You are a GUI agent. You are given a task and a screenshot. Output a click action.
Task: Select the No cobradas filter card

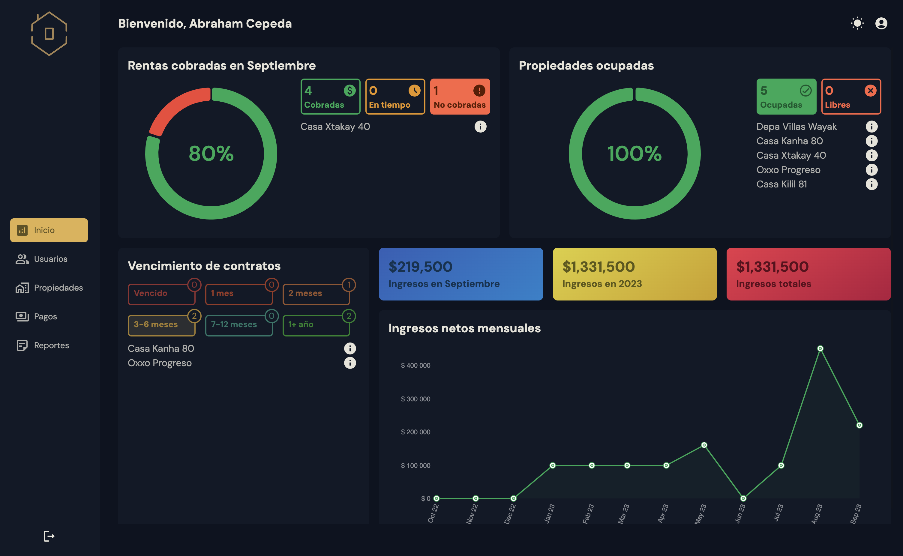(x=460, y=97)
